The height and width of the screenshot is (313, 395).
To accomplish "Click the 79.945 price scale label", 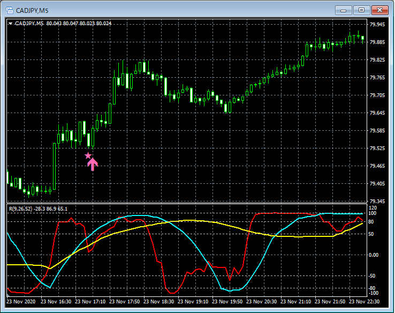I will pyautogui.click(x=377, y=25).
